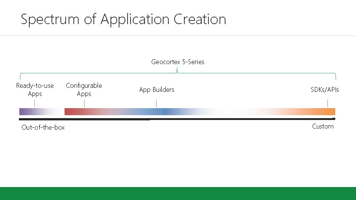Click the "SDKs/APIs" label
The width and height of the screenshot is (356, 200).
[325, 90]
